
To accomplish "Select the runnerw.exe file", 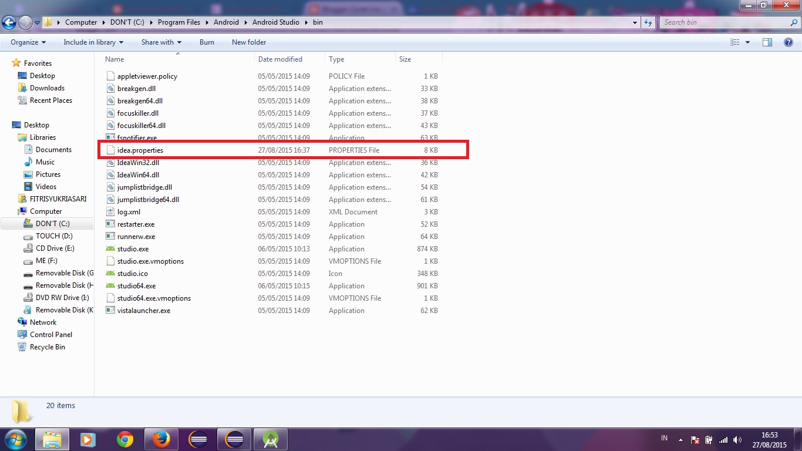I will tap(136, 237).
